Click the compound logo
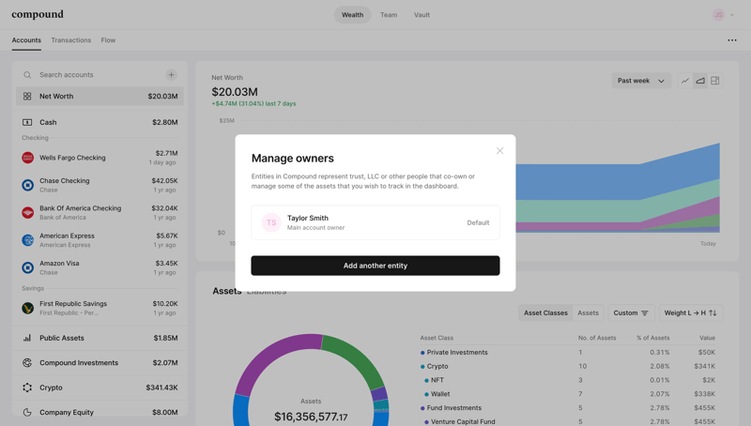Viewport: 751px width, 426px height. coord(38,14)
